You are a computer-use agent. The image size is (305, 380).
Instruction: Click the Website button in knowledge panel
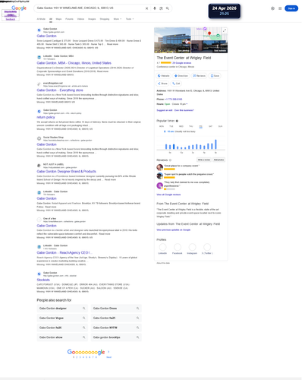point(163,76)
